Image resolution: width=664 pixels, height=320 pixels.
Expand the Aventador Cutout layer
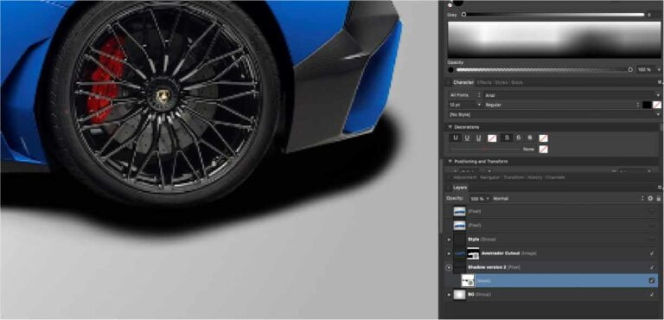pyautogui.click(x=449, y=253)
